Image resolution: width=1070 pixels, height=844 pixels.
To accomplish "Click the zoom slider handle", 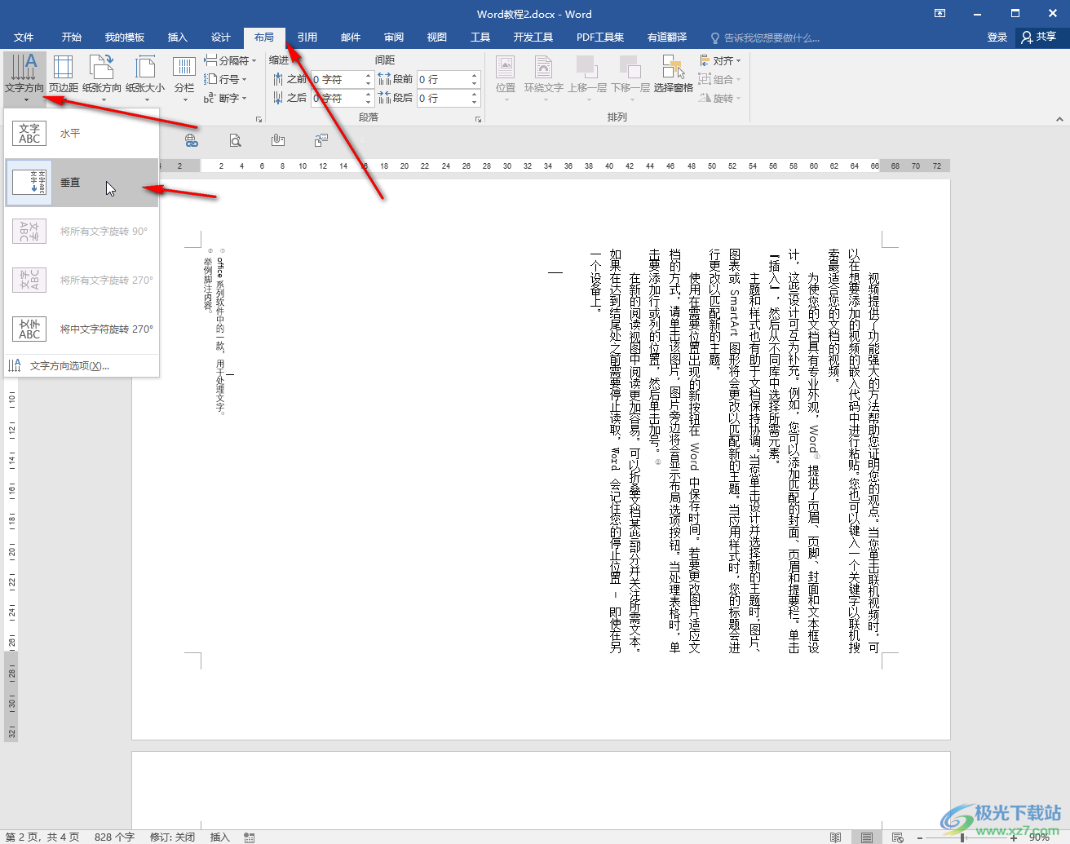I will coord(963,837).
